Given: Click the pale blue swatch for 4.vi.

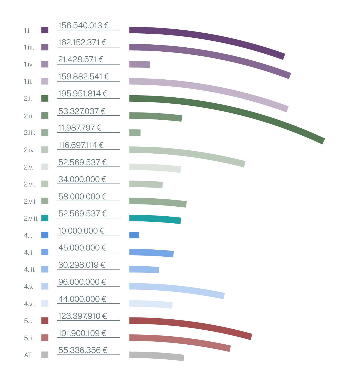Looking at the screenshot, I should point(45,303).
